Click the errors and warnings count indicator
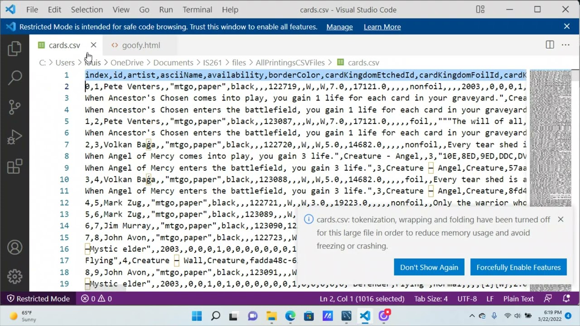The height and width of the screenshot is (326, 580). tap(97, 299)
